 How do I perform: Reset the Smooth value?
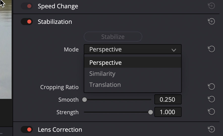pos(211,99)
